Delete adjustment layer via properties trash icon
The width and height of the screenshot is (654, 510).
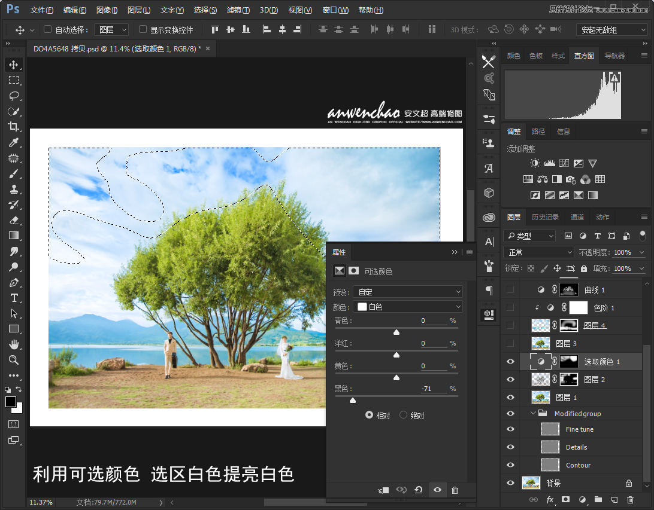point(455,490)
